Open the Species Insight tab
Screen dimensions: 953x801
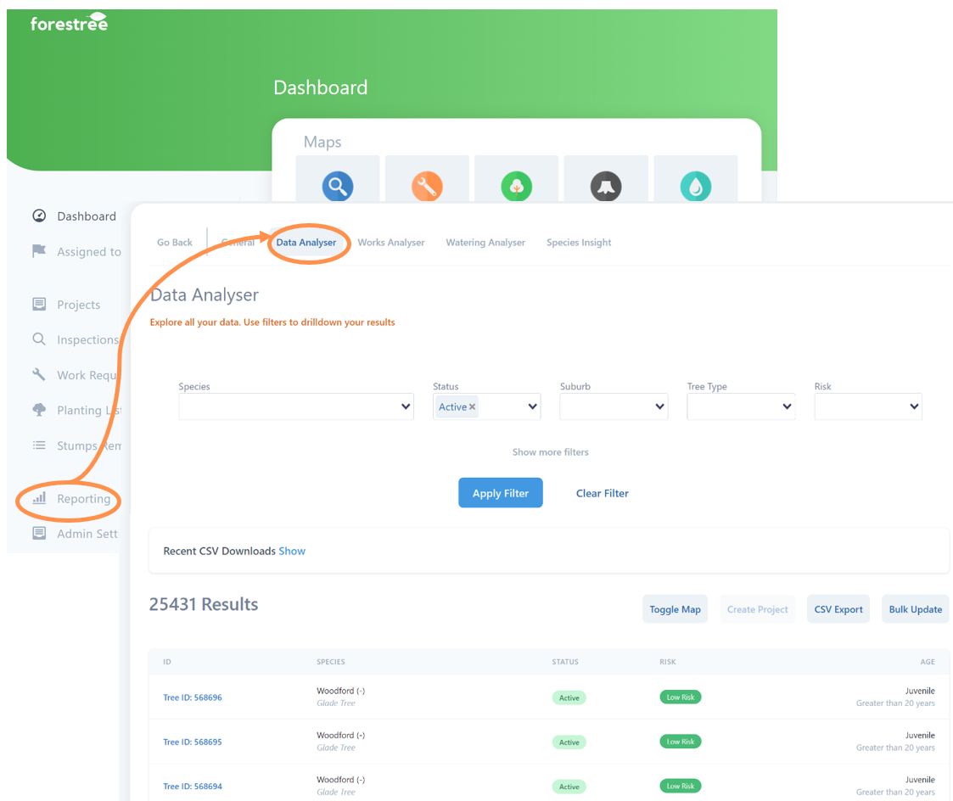click(x=579, y=242)
